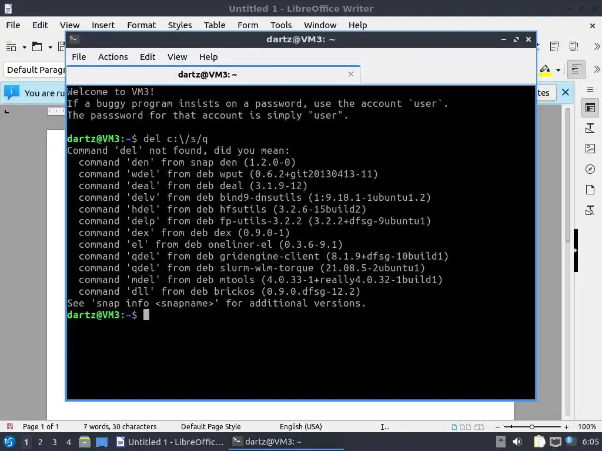Click the Insert Footnote toolbar icon
This screenshot has height=451, width=602.
point(554,47)
